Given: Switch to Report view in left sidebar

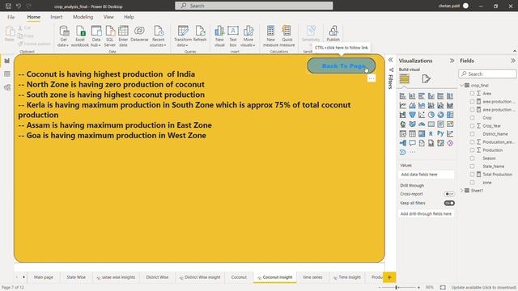Looking at the screenshot, I should pos(7,61).
